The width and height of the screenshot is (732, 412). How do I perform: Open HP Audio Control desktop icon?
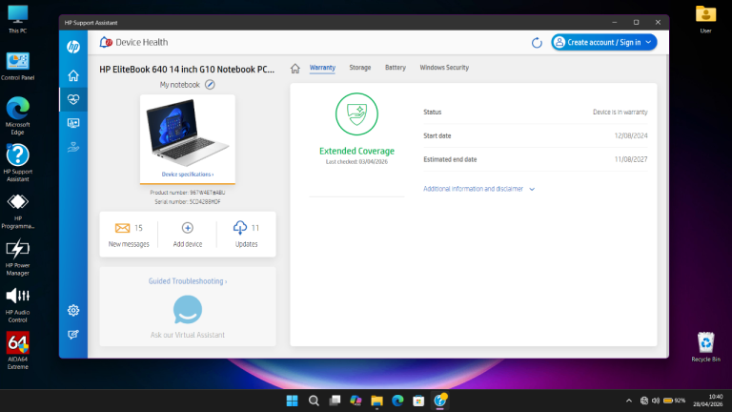18,304
